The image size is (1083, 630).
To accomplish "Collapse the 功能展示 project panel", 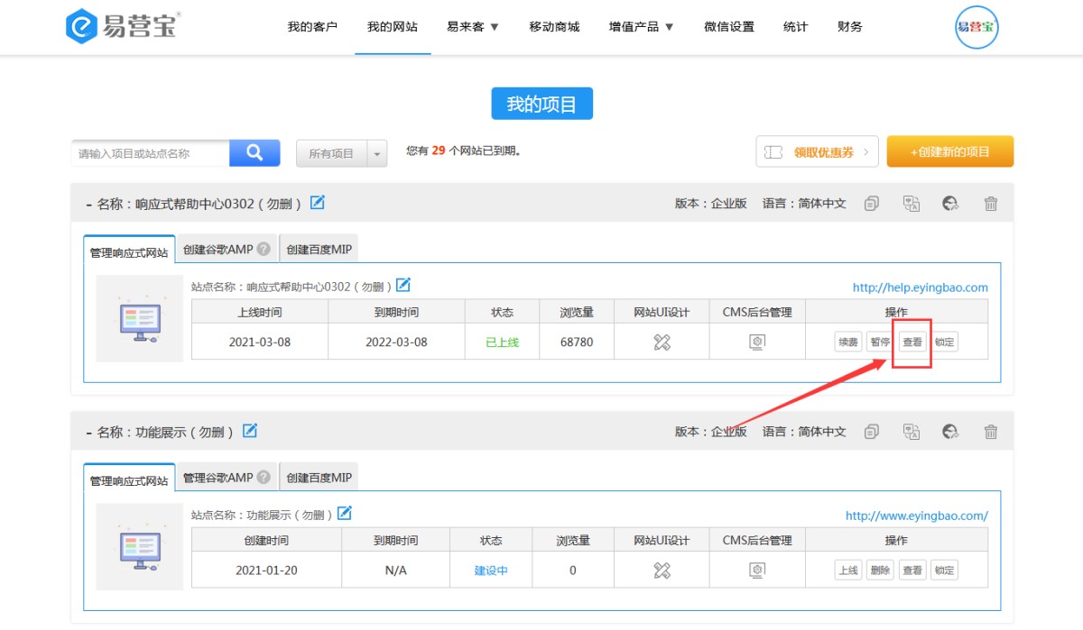I will point(88,433).
